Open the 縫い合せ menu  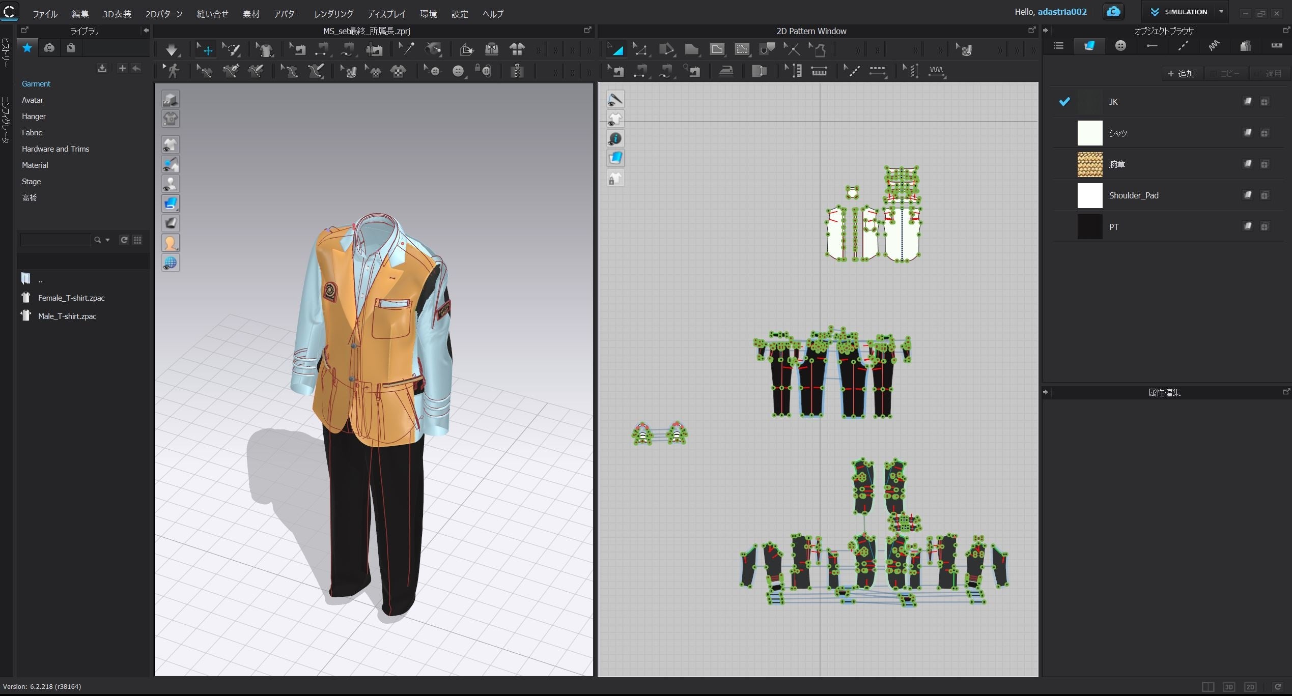[212, 14]
